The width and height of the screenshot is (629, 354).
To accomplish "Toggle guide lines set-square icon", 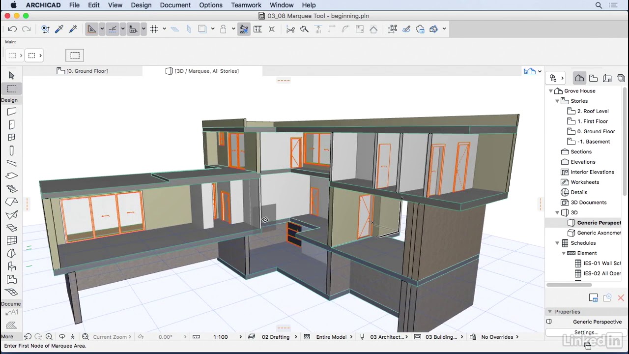I will (92, 29).
